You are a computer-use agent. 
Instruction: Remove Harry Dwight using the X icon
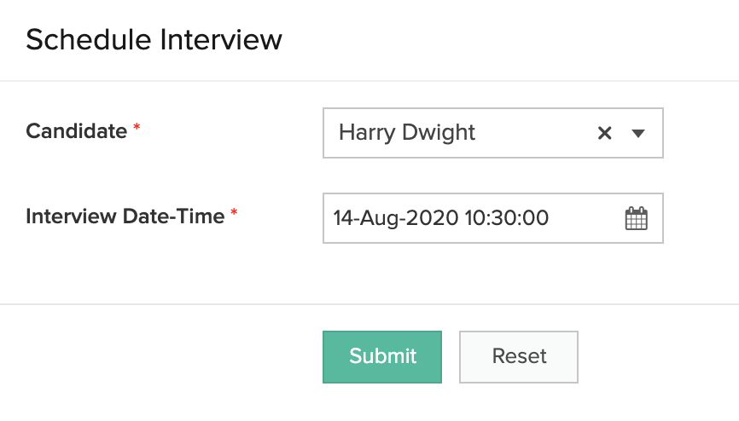(x=604, y=133)
